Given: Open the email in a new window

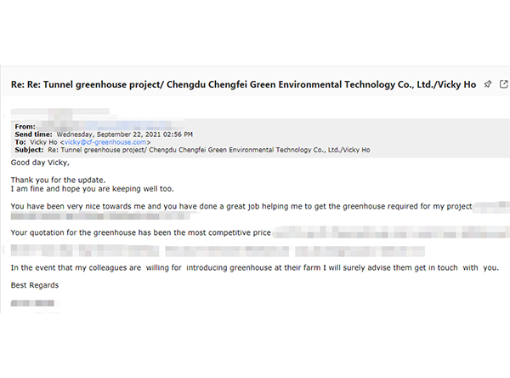Looking at the screenshot, I should tap(503, 84).
